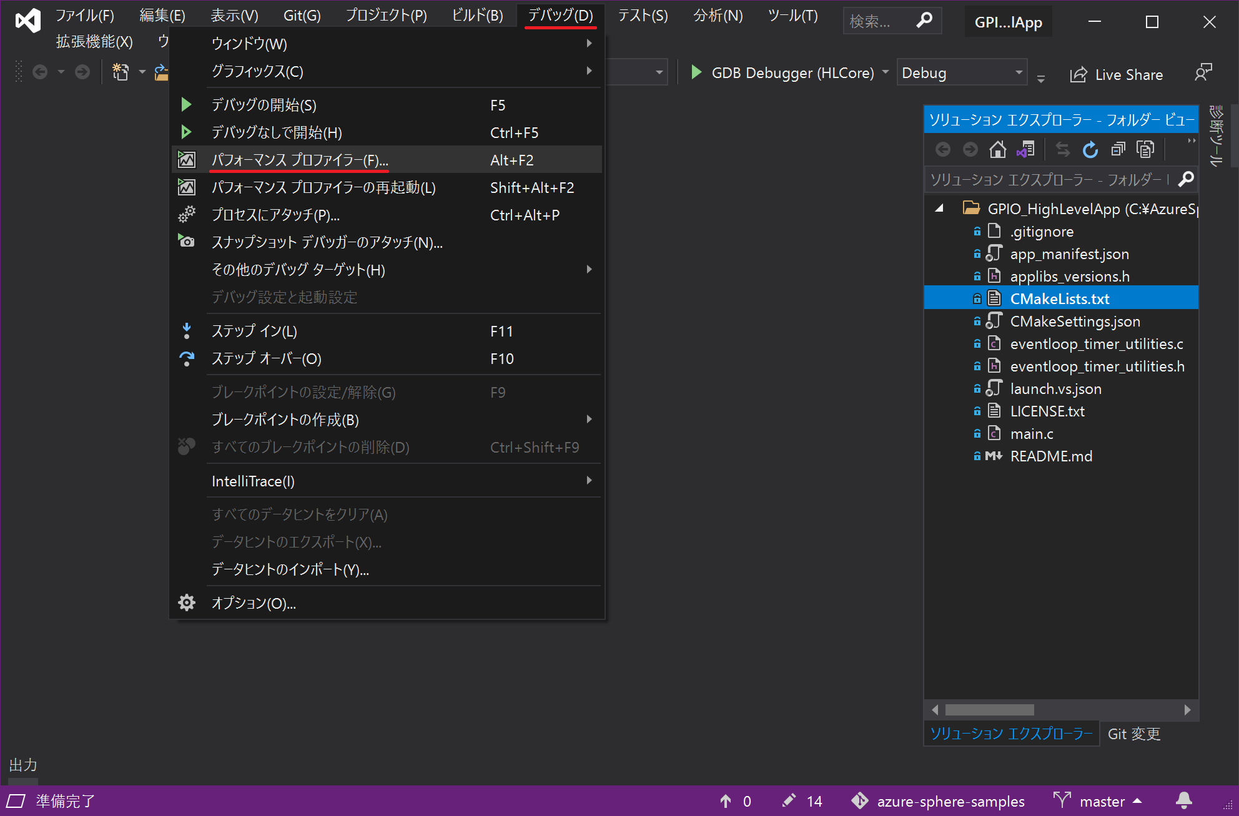1239x816 pixels.
Task: Open the Debug configuration dropdown
Action: point(1019,73)
